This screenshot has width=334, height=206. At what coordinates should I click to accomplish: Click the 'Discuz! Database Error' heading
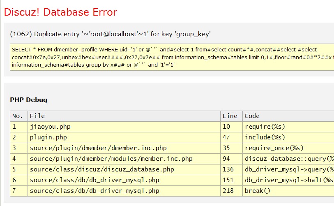tap(60, 12)
